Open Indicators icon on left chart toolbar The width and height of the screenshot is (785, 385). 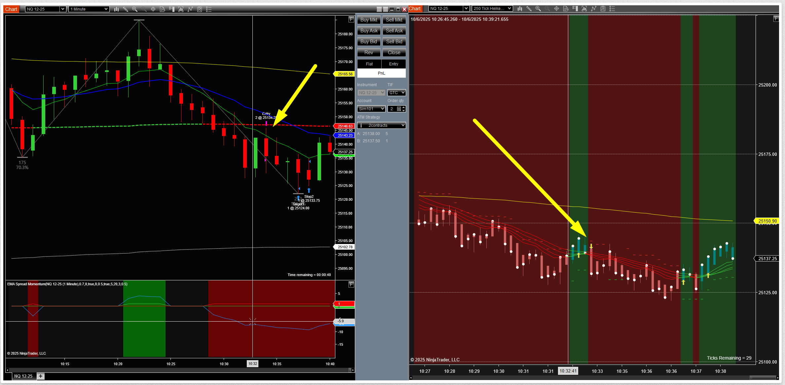click(181, 9)
